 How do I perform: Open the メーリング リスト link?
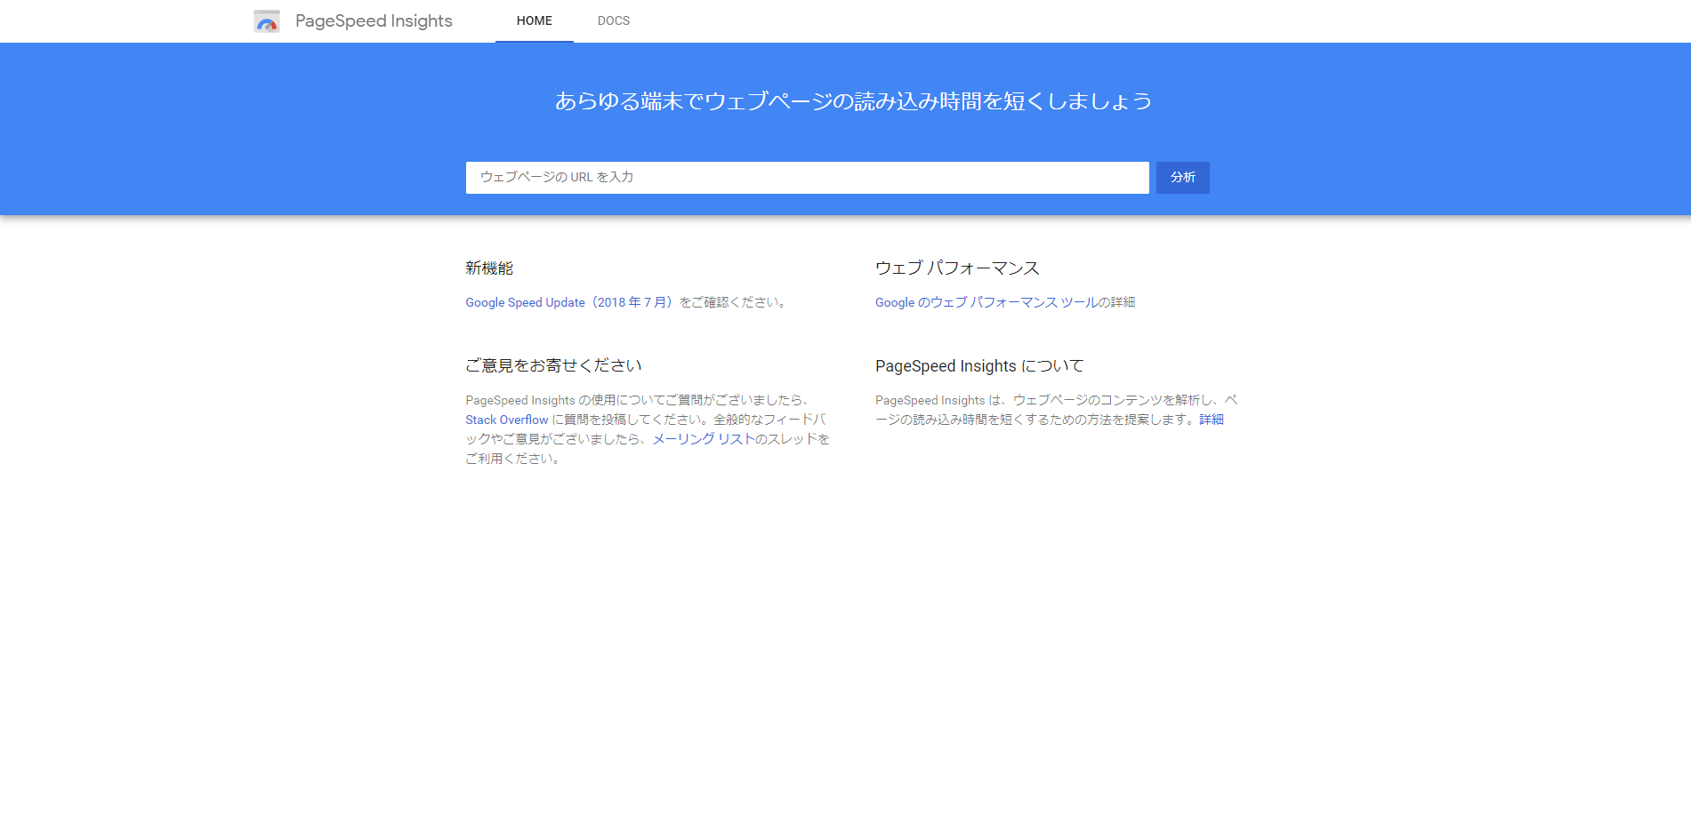[703, 440]
